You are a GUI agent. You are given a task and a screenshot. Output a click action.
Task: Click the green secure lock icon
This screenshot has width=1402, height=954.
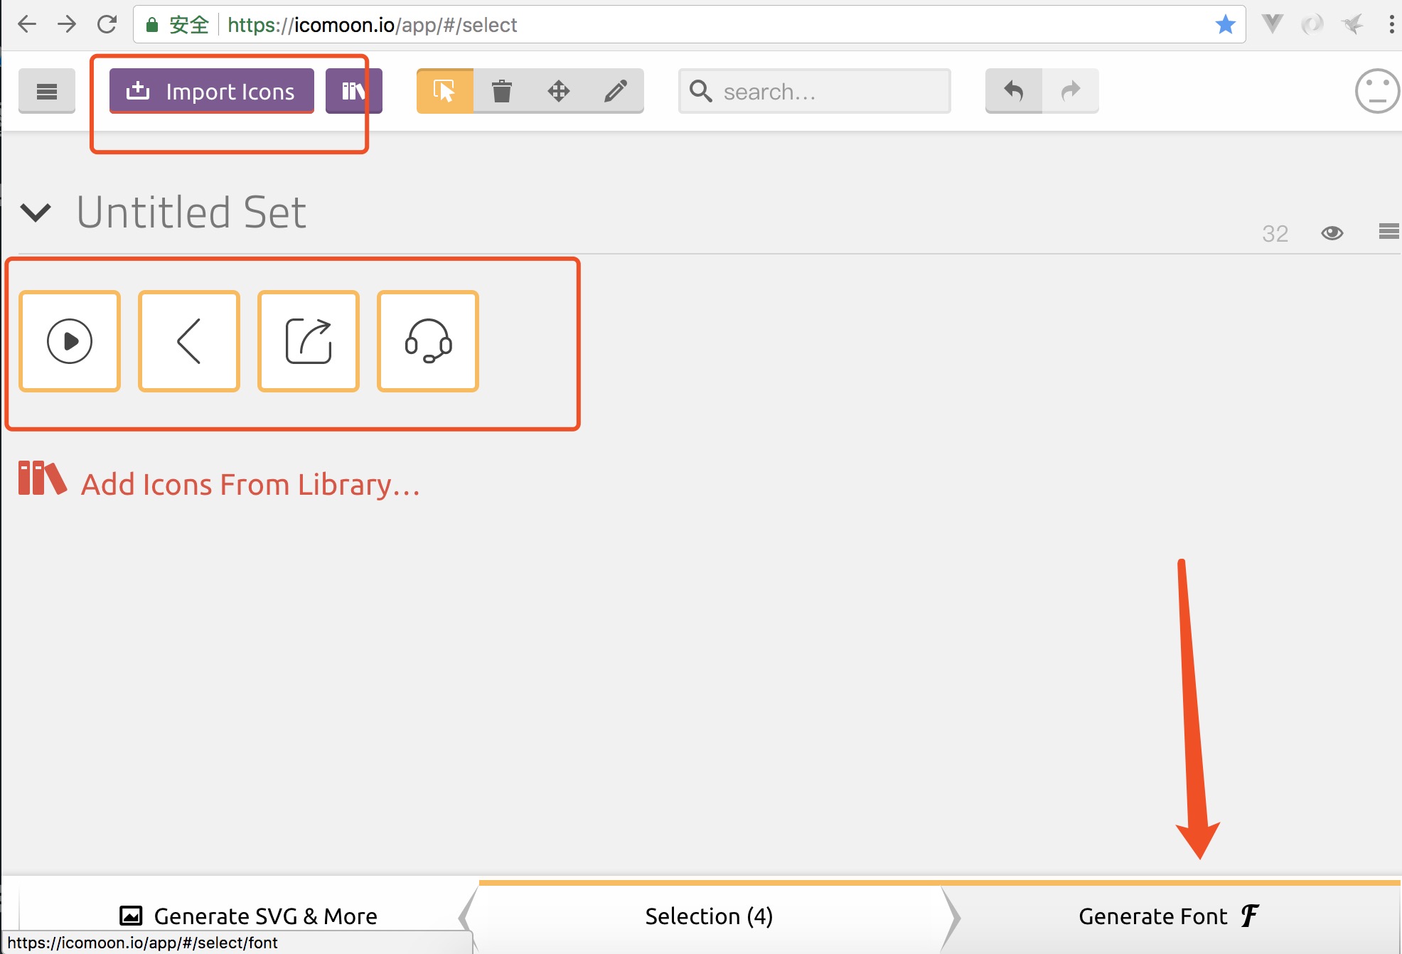[x=151, y=25]
